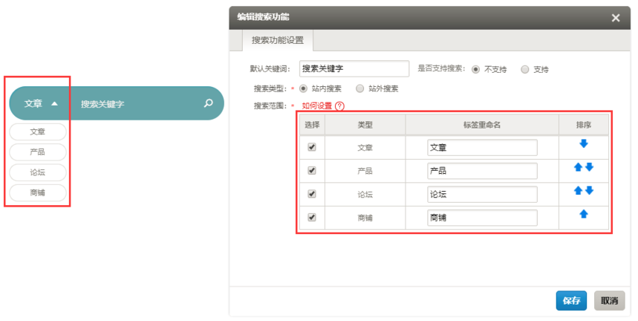Choose 商铺 from the dropdown list
638x321 pixels.
[37, 193]
